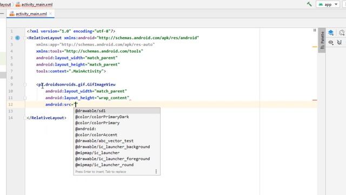Collapse the GifImageView tag fold on line 9
The image size is (346, 195).
(x=25, y=84)
